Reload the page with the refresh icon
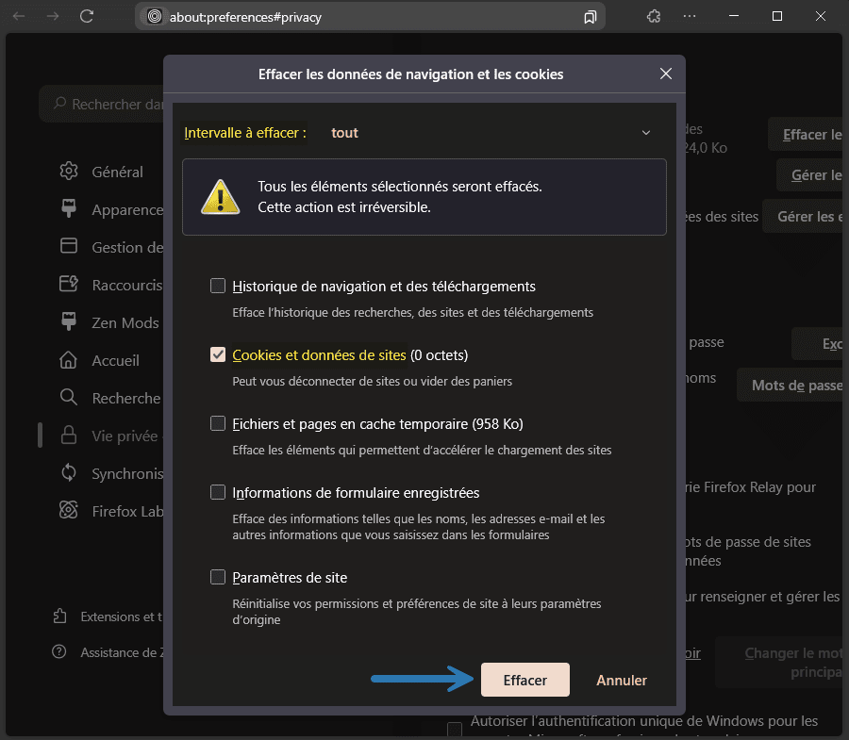This screenshot has width=849, height=740. tap(87, 16)
